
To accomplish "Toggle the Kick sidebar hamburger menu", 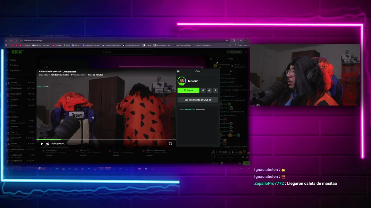I will pos(7,52).
